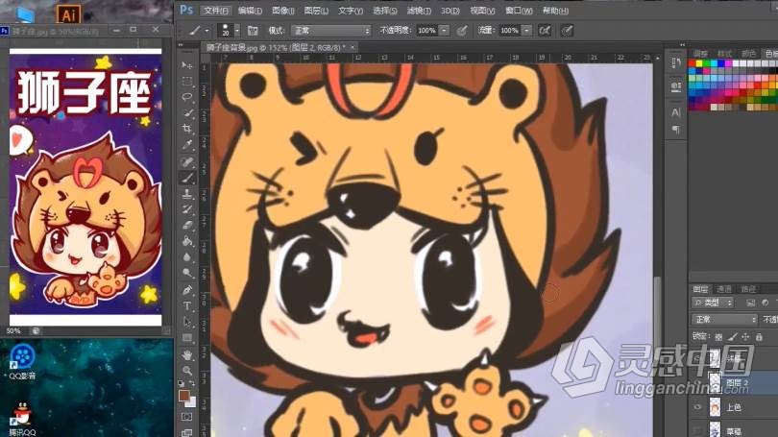Open the 窗口(W) menu
The width and height of the screenshot is (778, 437).
tap(519, 11)
